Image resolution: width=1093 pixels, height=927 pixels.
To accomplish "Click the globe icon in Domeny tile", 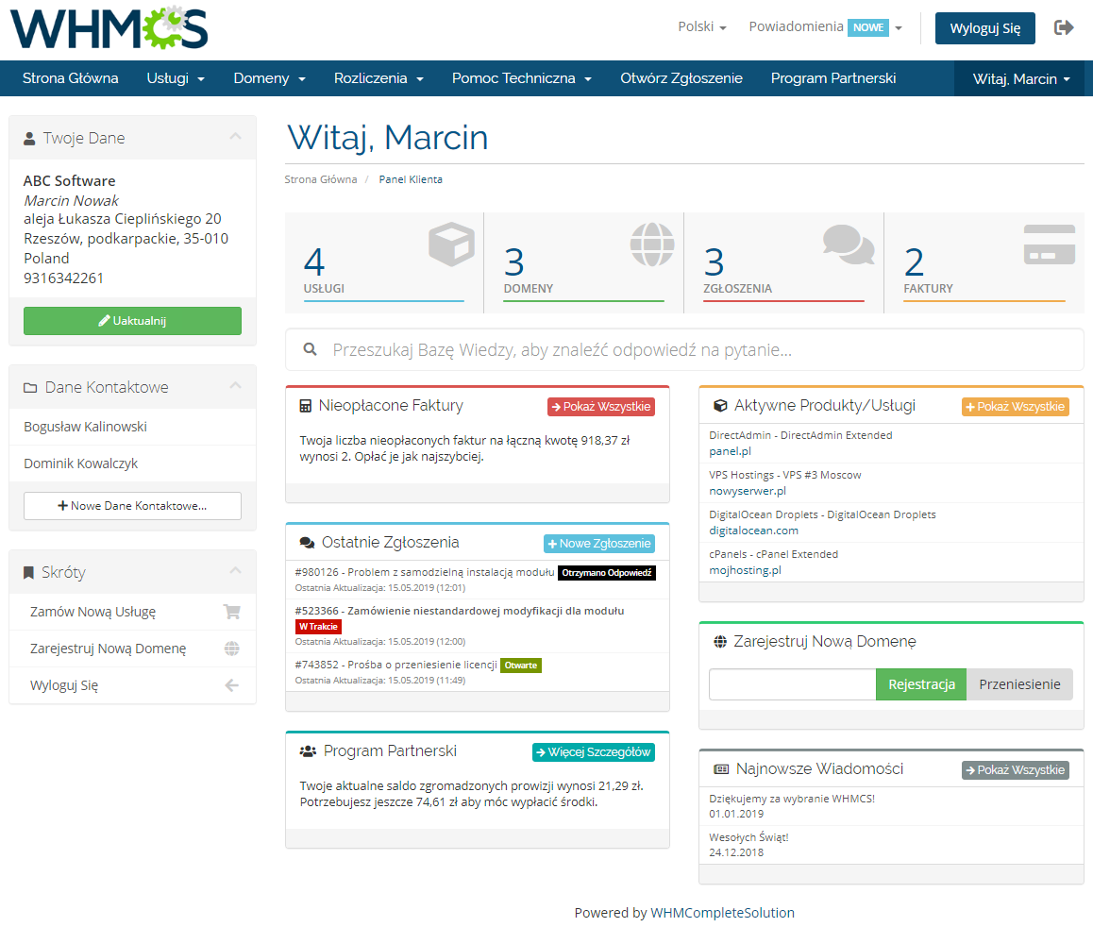I will point(652,244).
